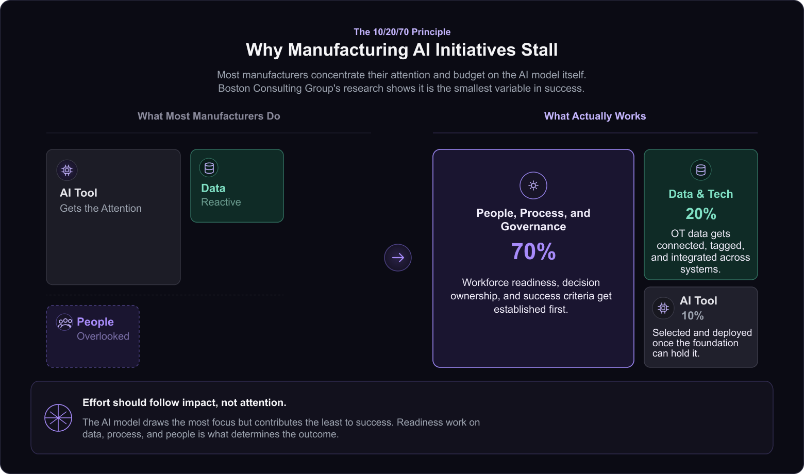
Task: Click the 'People' title in the dashed card
Action: pos(95,321)
